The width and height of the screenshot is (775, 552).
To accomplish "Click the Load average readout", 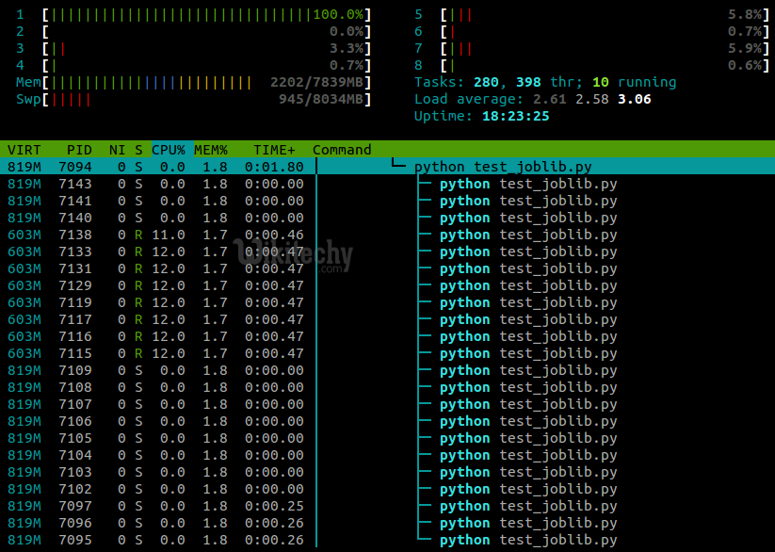I will pos(532,100).
